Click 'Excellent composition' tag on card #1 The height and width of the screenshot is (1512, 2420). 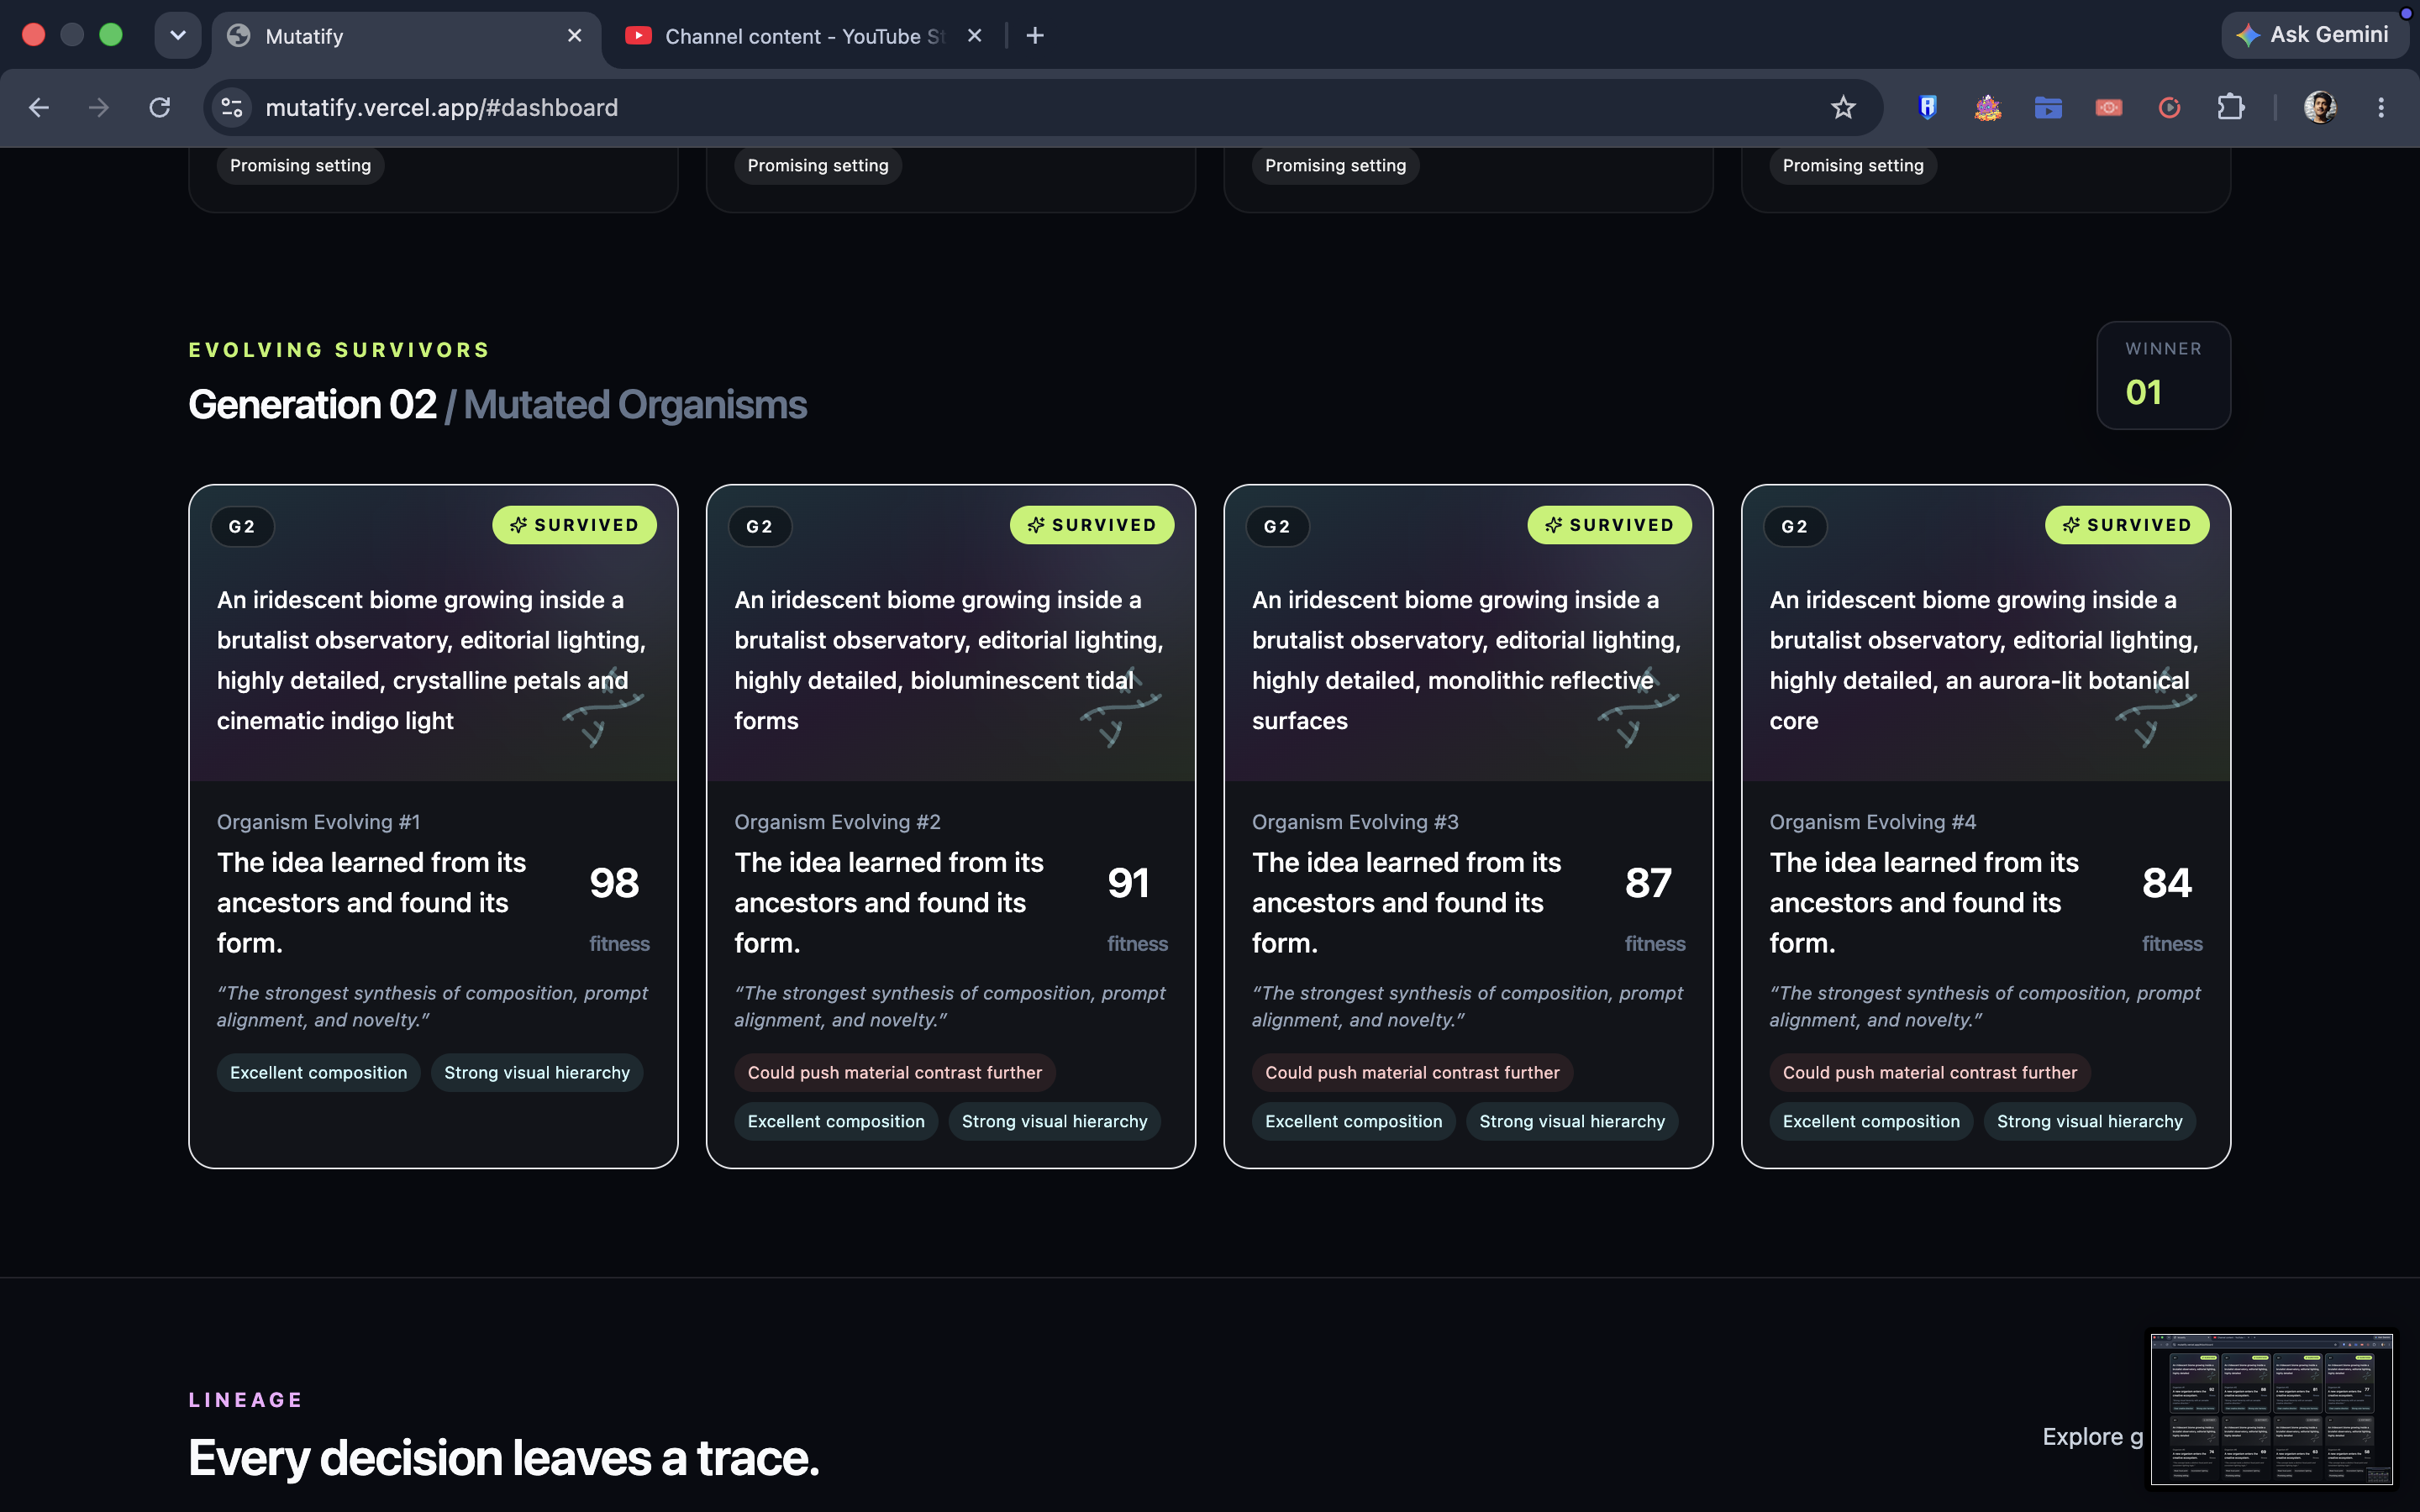318,1072
